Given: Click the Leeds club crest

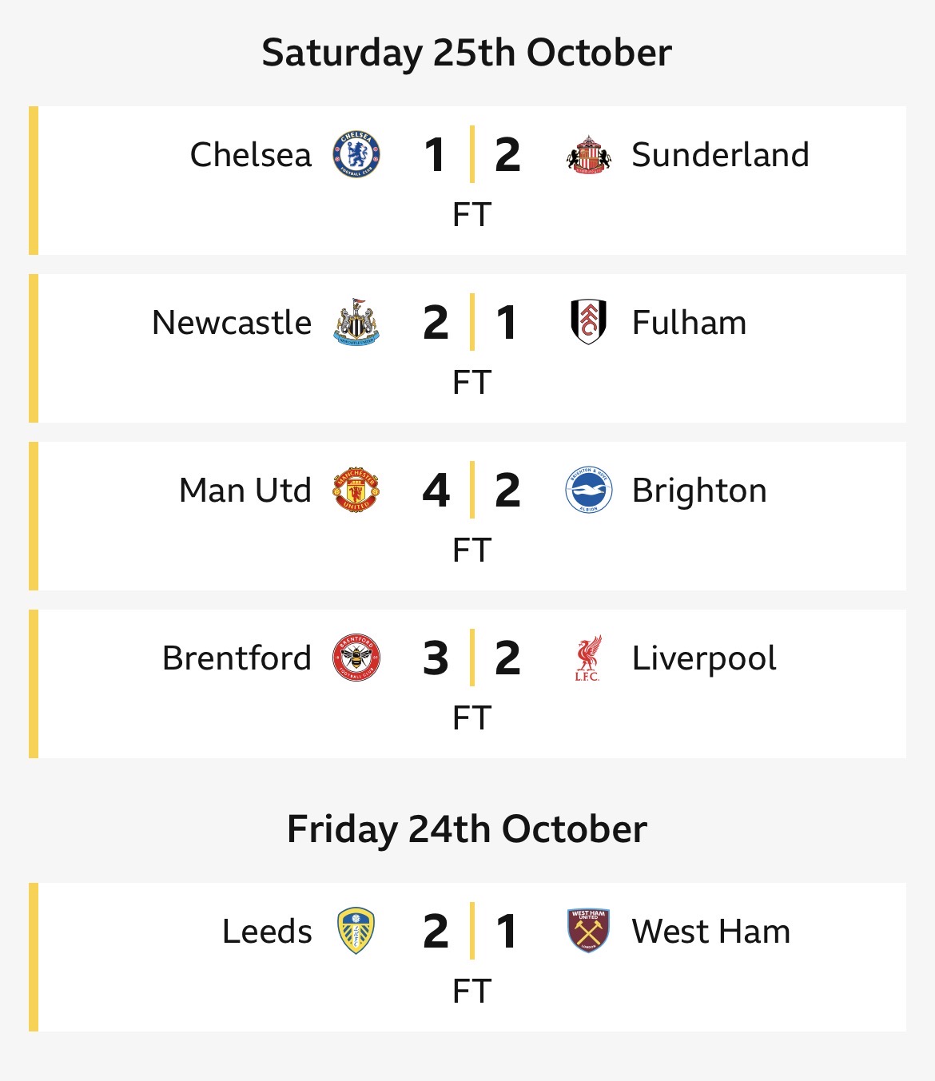Looking at the screenshot, I should coord(356,931).
